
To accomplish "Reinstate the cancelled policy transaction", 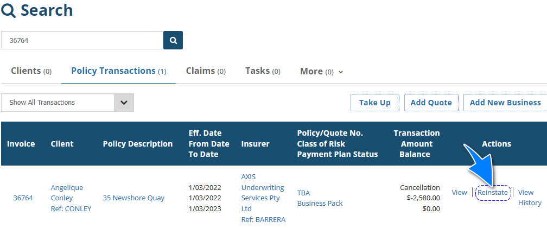I will (493, 193).
